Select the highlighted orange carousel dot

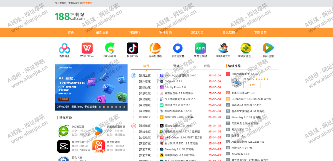[104, 107]
